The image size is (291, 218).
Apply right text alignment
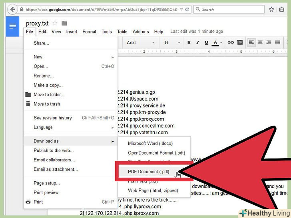[269, 43]
